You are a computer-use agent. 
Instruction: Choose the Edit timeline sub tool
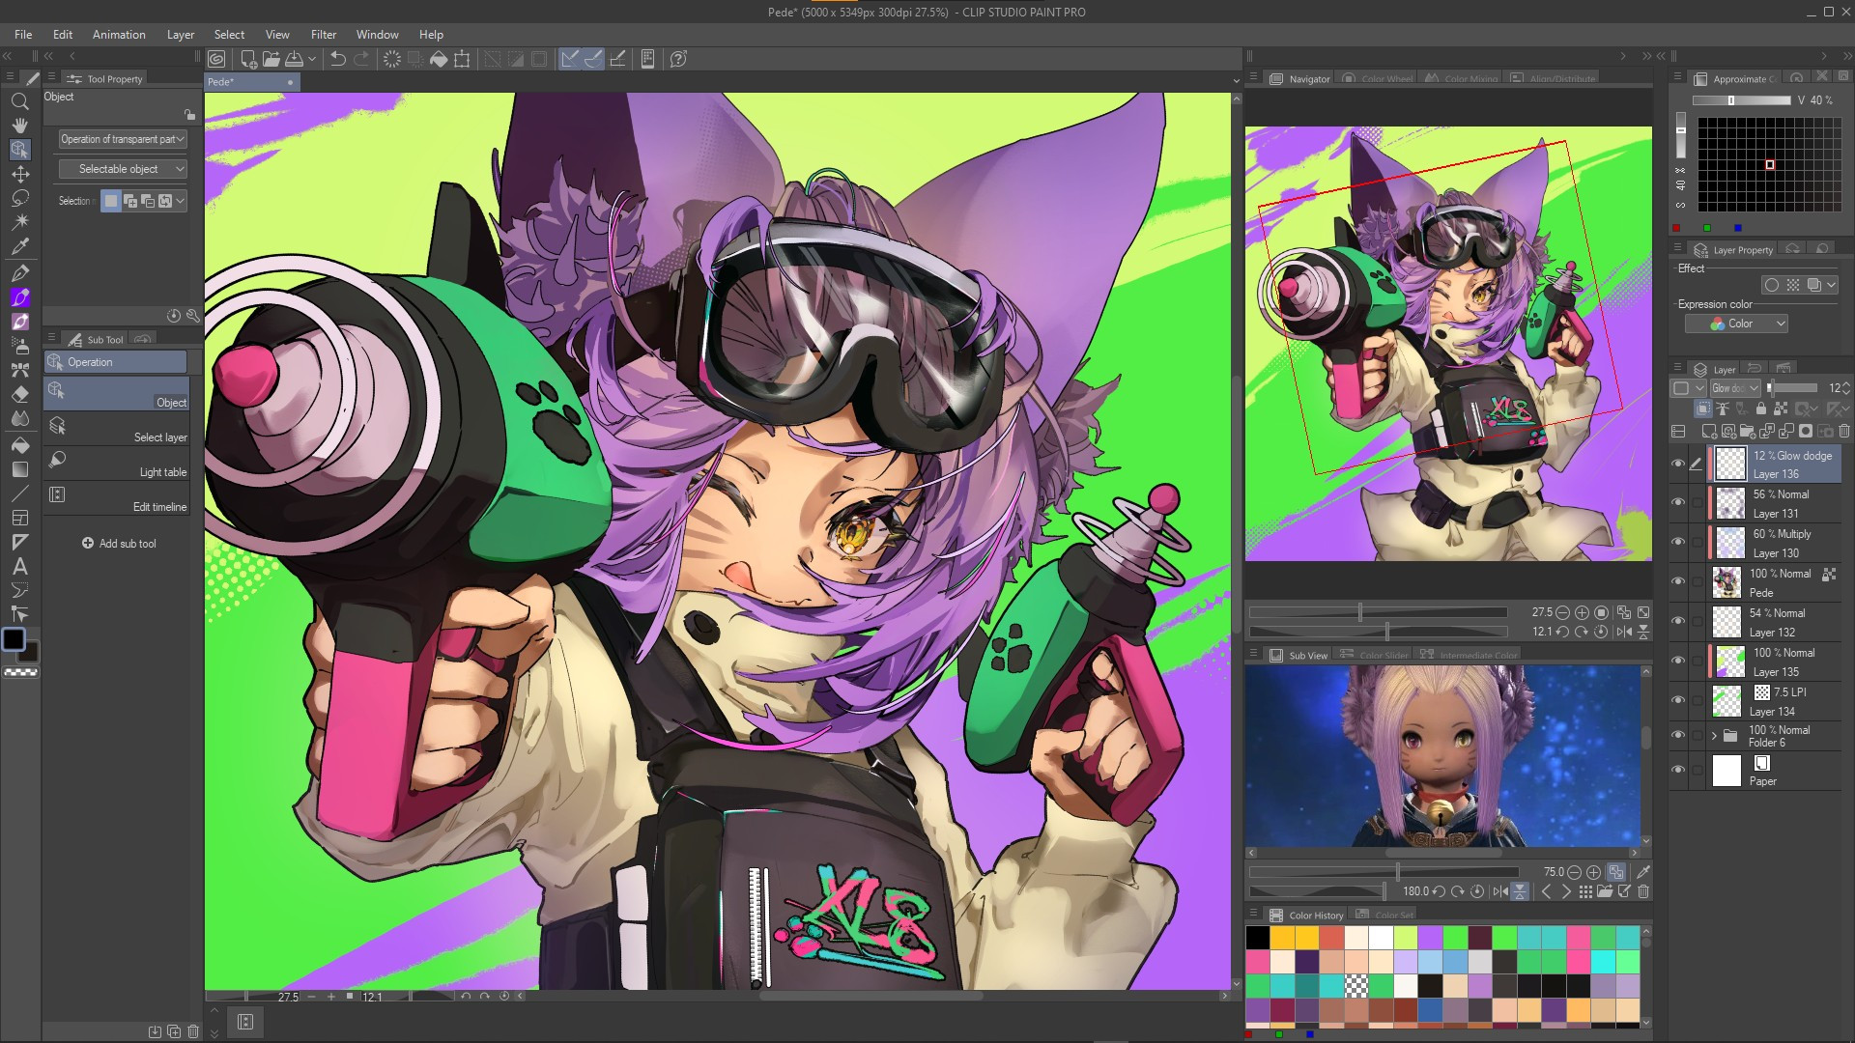[116, 497]
